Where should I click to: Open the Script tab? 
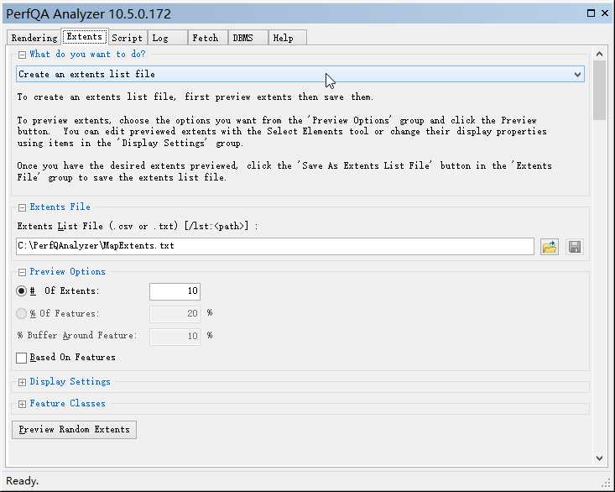pyautogui.click(x=127, y=38)
